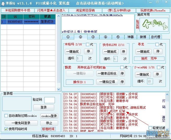Open the 闪亮卡盟★点击进入 banner link
The width and height of the screenshot is (171, 140).
coord(51,10)
